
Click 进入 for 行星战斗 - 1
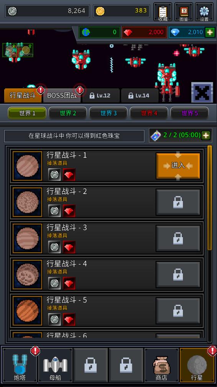178,166
